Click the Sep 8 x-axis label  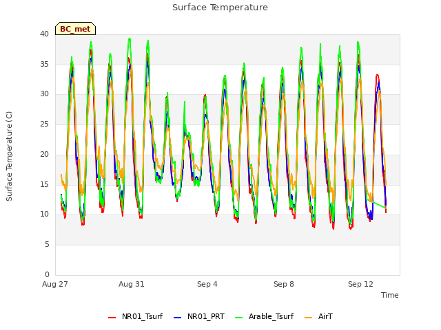pyautogui.click(x=284, y=284)
